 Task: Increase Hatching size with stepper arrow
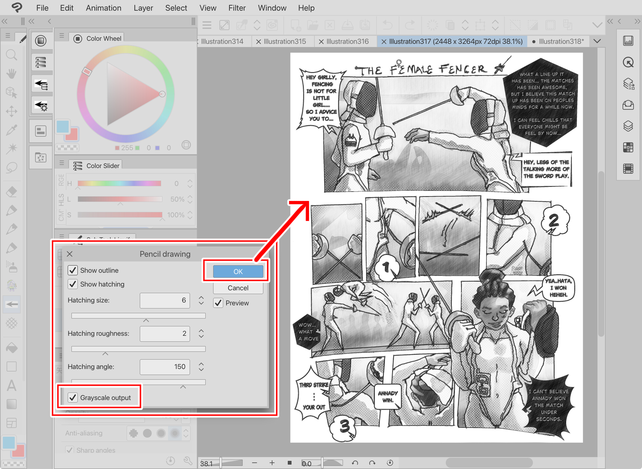click(201, 297)
